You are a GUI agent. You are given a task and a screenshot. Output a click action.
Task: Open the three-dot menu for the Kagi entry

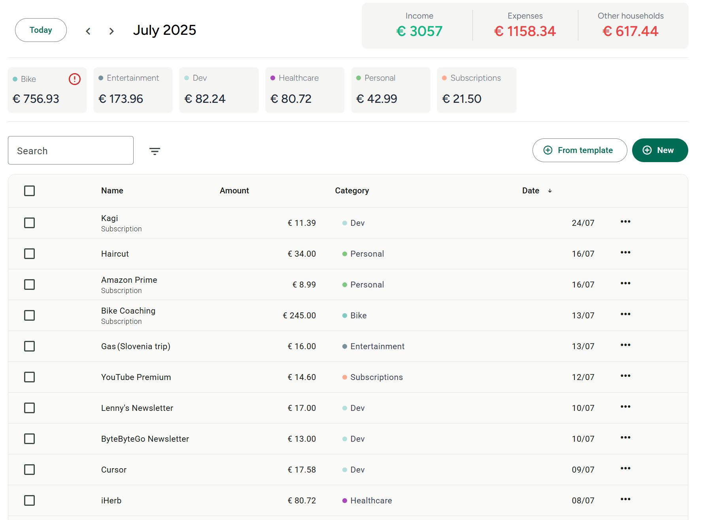click(625, 222)
